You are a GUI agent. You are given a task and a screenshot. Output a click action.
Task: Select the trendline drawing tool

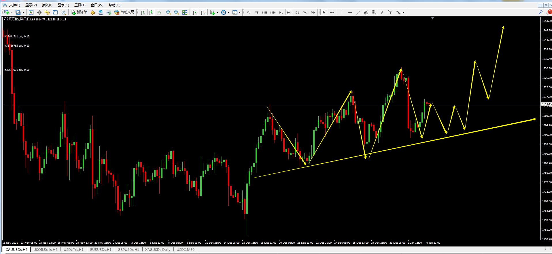coord(358,12)
